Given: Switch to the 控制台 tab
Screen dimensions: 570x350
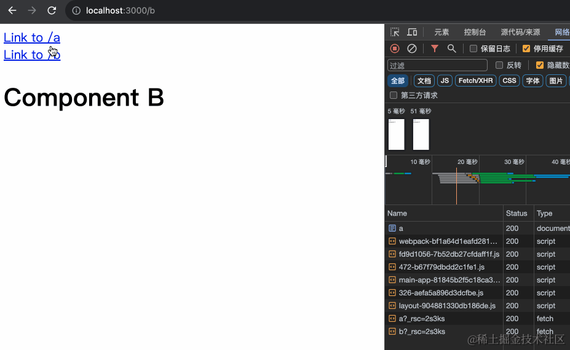Looking at the screenshot, I should [475, 32].
